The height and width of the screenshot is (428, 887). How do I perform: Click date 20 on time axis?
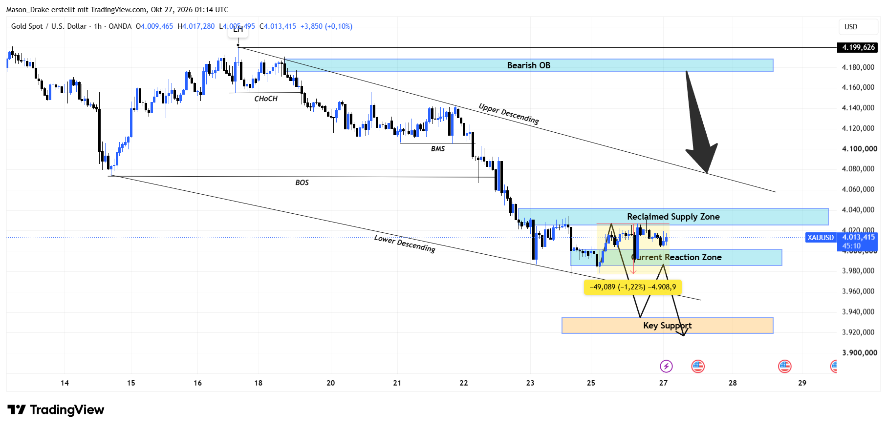click(x=331, y=383)
